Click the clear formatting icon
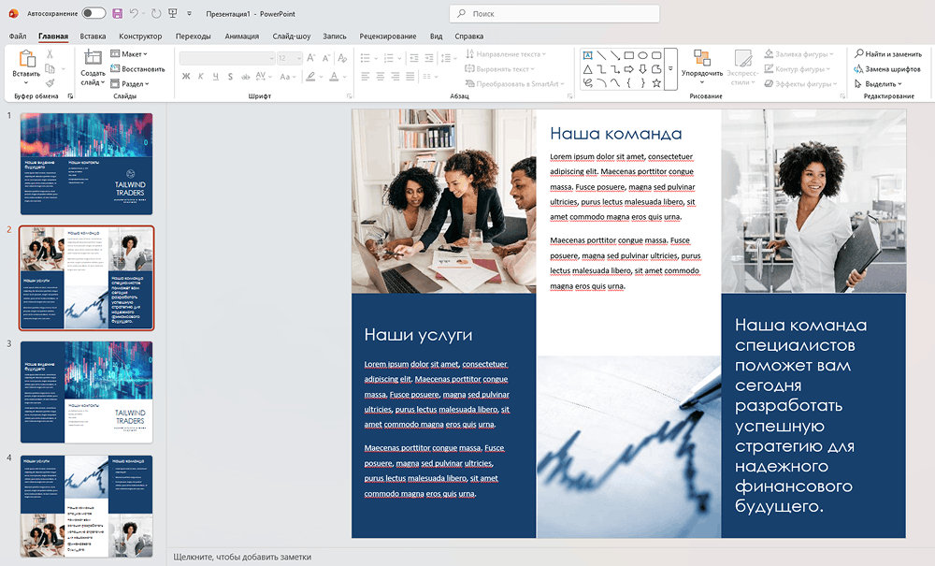Image resolution: width=935 pixels, height=566 pixels. [342, 58]
